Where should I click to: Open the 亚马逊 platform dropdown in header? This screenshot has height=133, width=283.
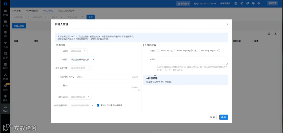[x=183, y=4]
